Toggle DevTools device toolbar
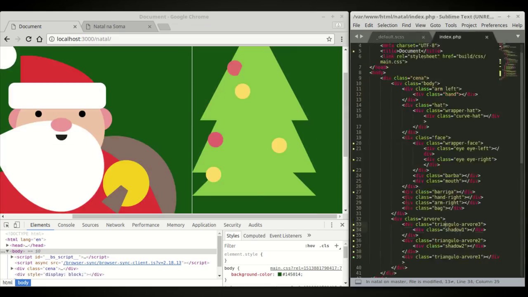The image size is (528, 297). [x=16, y=225]
